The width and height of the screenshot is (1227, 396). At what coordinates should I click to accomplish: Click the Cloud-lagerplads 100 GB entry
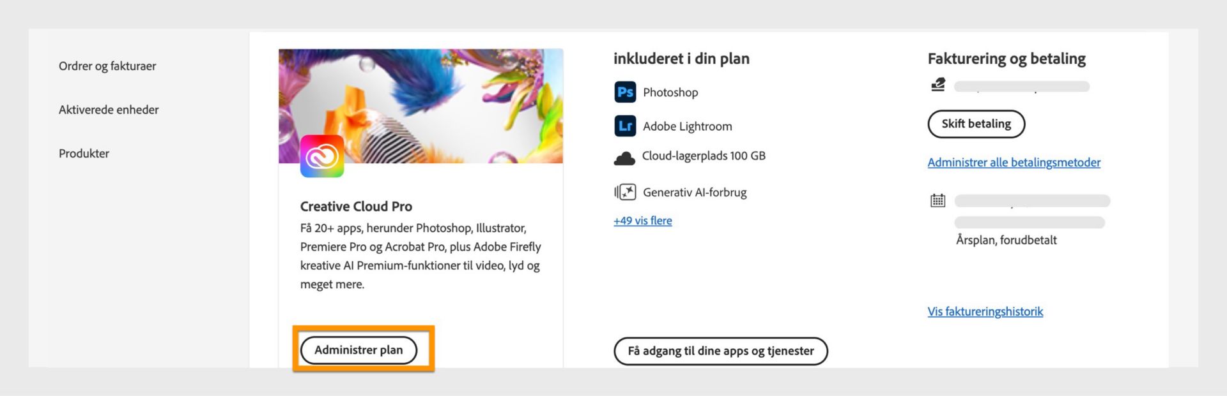704,156
